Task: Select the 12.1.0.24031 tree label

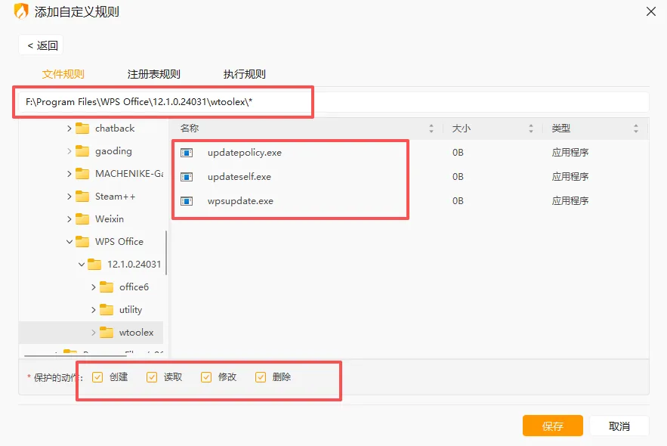Action: tap(134, 265)
